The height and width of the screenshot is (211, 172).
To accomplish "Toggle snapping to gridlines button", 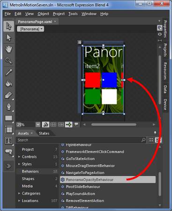I will point(61,125).
